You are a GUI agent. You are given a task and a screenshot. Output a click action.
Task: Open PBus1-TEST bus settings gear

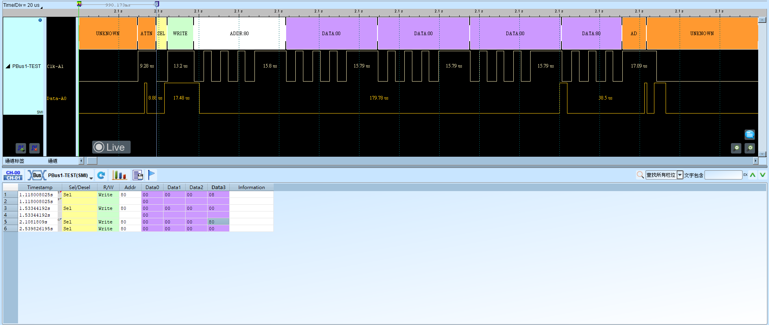point(40,20)
